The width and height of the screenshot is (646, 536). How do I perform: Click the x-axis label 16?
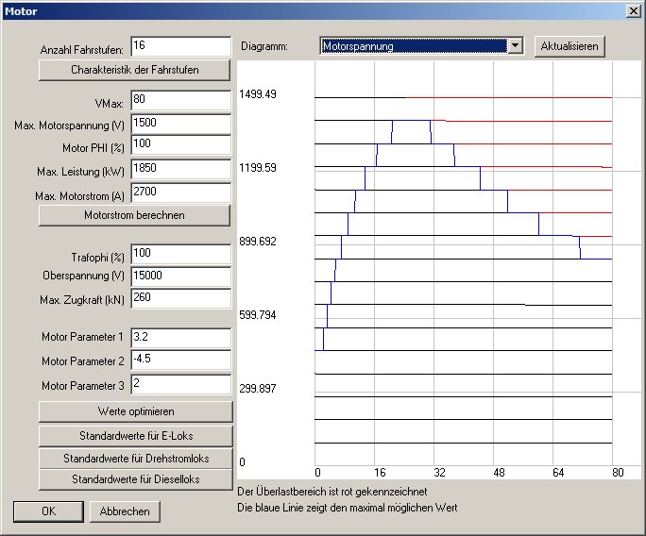pyautogui.click(x=380, y=472)
